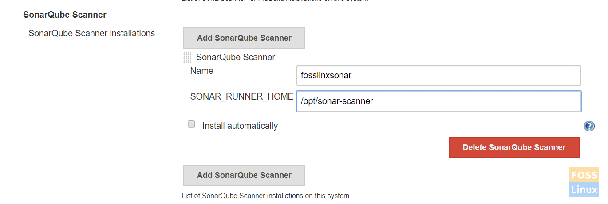Click the SONAR_RUNNER_HOME label
The height and width of the screenshot is (204, 608).
tap(242, 96)
